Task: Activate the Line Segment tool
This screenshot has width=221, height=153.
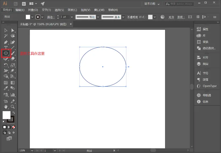Action: (x=13, y=48)
